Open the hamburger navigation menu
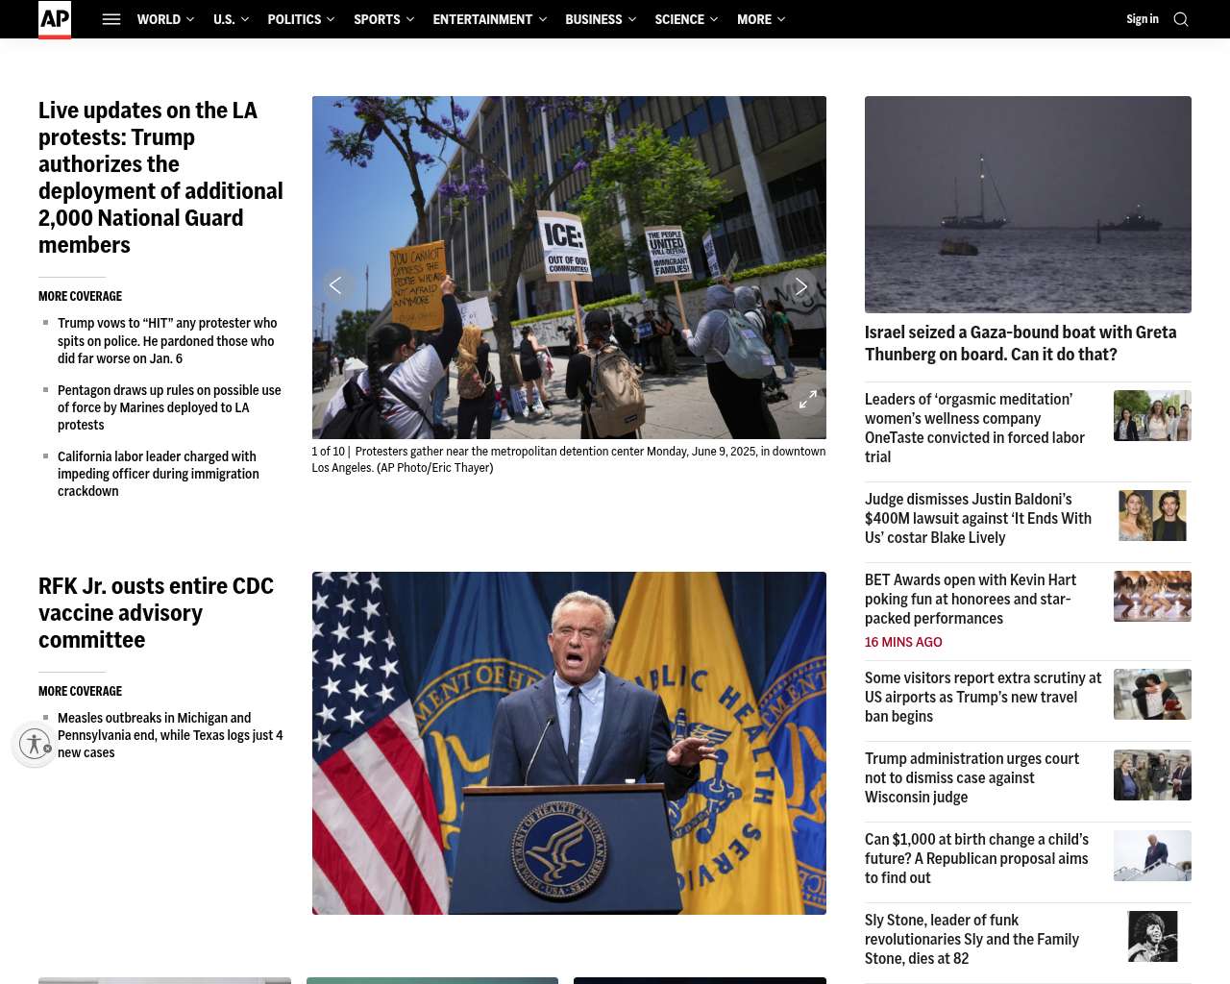Screen dimensions: 1230x984 pos(111,19)
